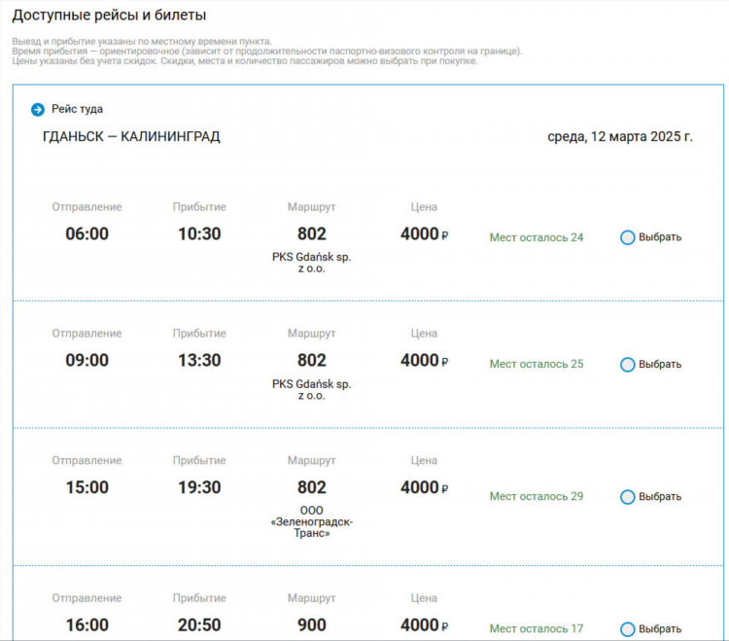This screenshot has width=729, height=641.
Task: Select the 15:00 departure radio button
Action: [627, 496]
